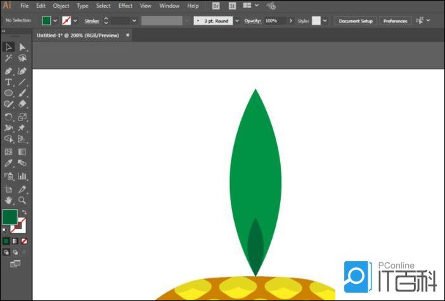The width and height of the screenshot is (445, 301).
Task: Open the Effect menu
Action: (126, 6)
